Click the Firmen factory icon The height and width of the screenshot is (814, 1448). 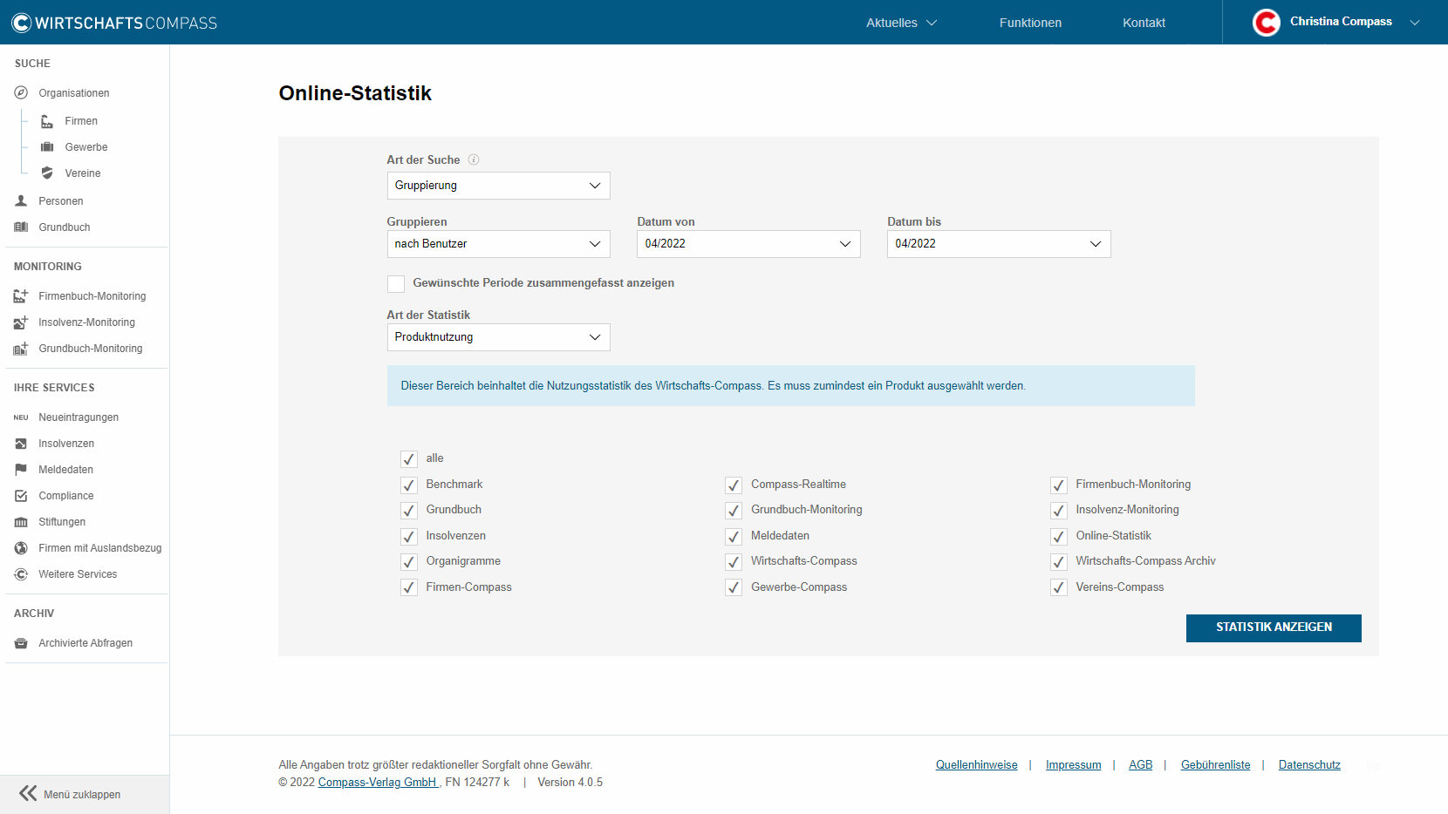tap(47, 121)
